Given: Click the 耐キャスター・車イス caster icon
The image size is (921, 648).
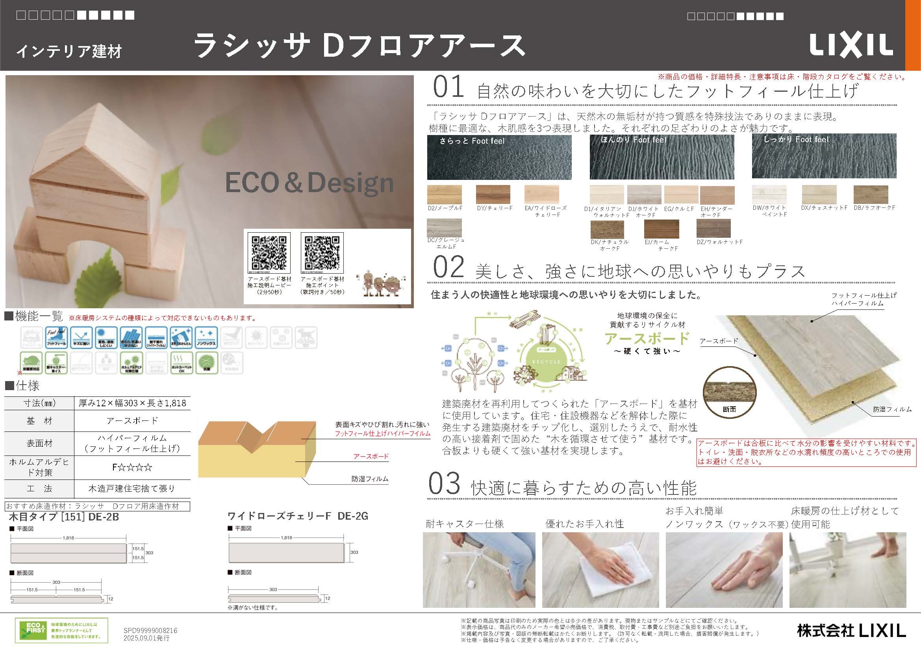Looking at the screenshot, I should 56,363.
